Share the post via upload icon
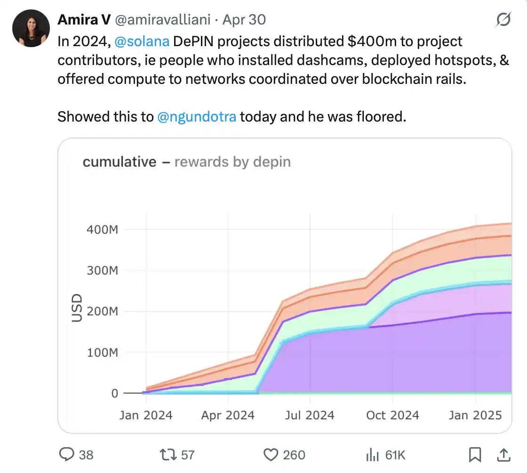The image size is (527, 473). pyautogui.click(x=503, y=454)
